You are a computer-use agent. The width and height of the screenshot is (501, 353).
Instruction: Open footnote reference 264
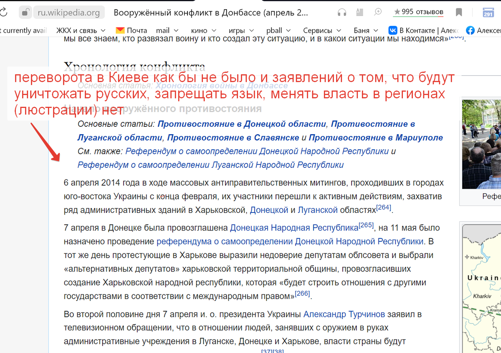(x=384, y=207)
